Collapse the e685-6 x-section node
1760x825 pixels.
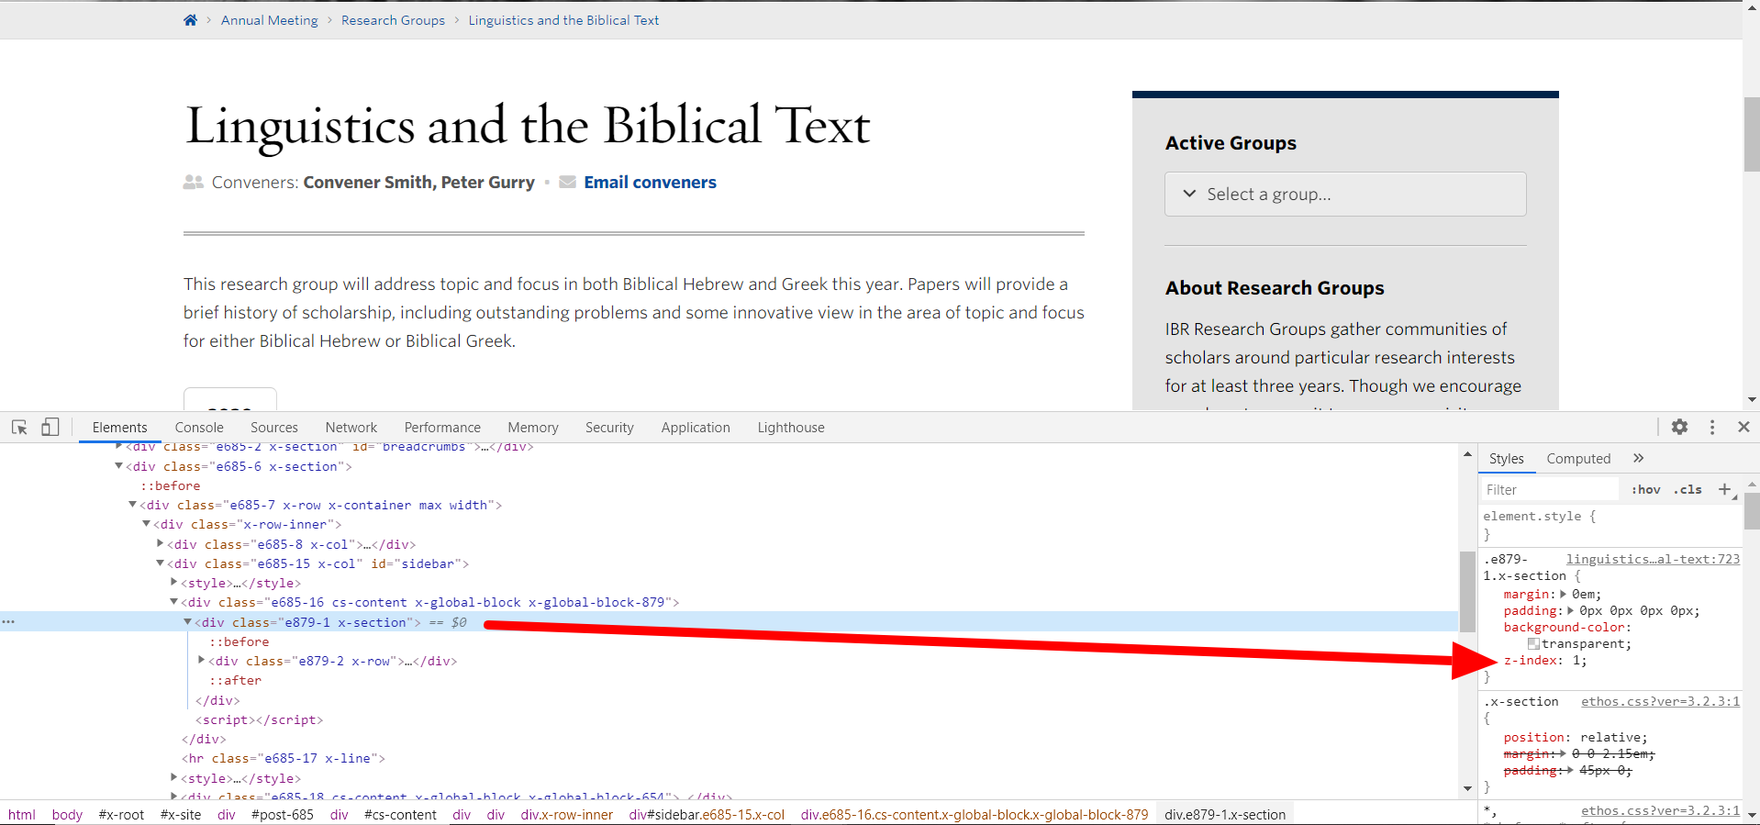point(118,466)
